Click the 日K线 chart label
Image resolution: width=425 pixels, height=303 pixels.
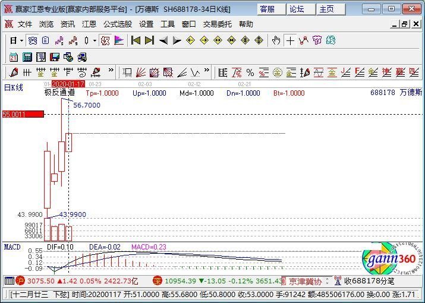(14, 87)
